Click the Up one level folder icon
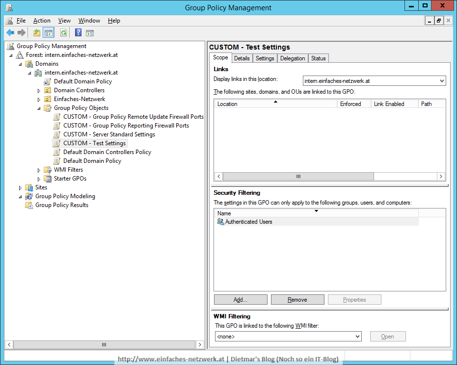 click(37, 33)
